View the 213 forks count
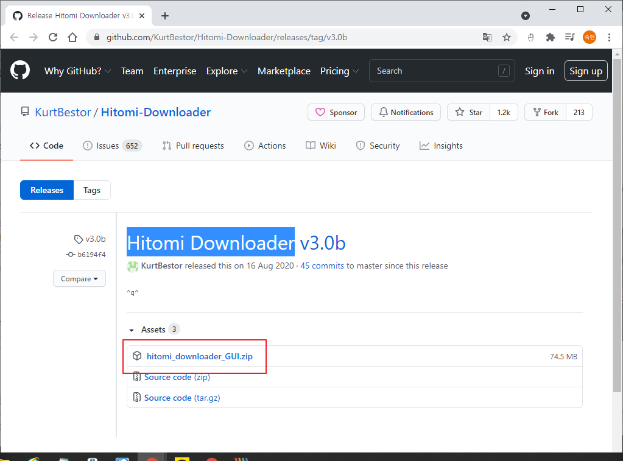 579,112
